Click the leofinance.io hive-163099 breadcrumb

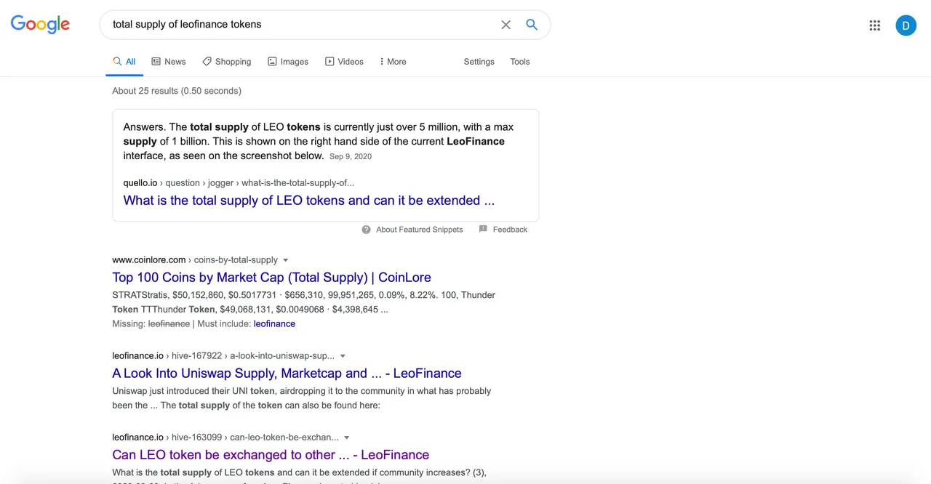225,437
